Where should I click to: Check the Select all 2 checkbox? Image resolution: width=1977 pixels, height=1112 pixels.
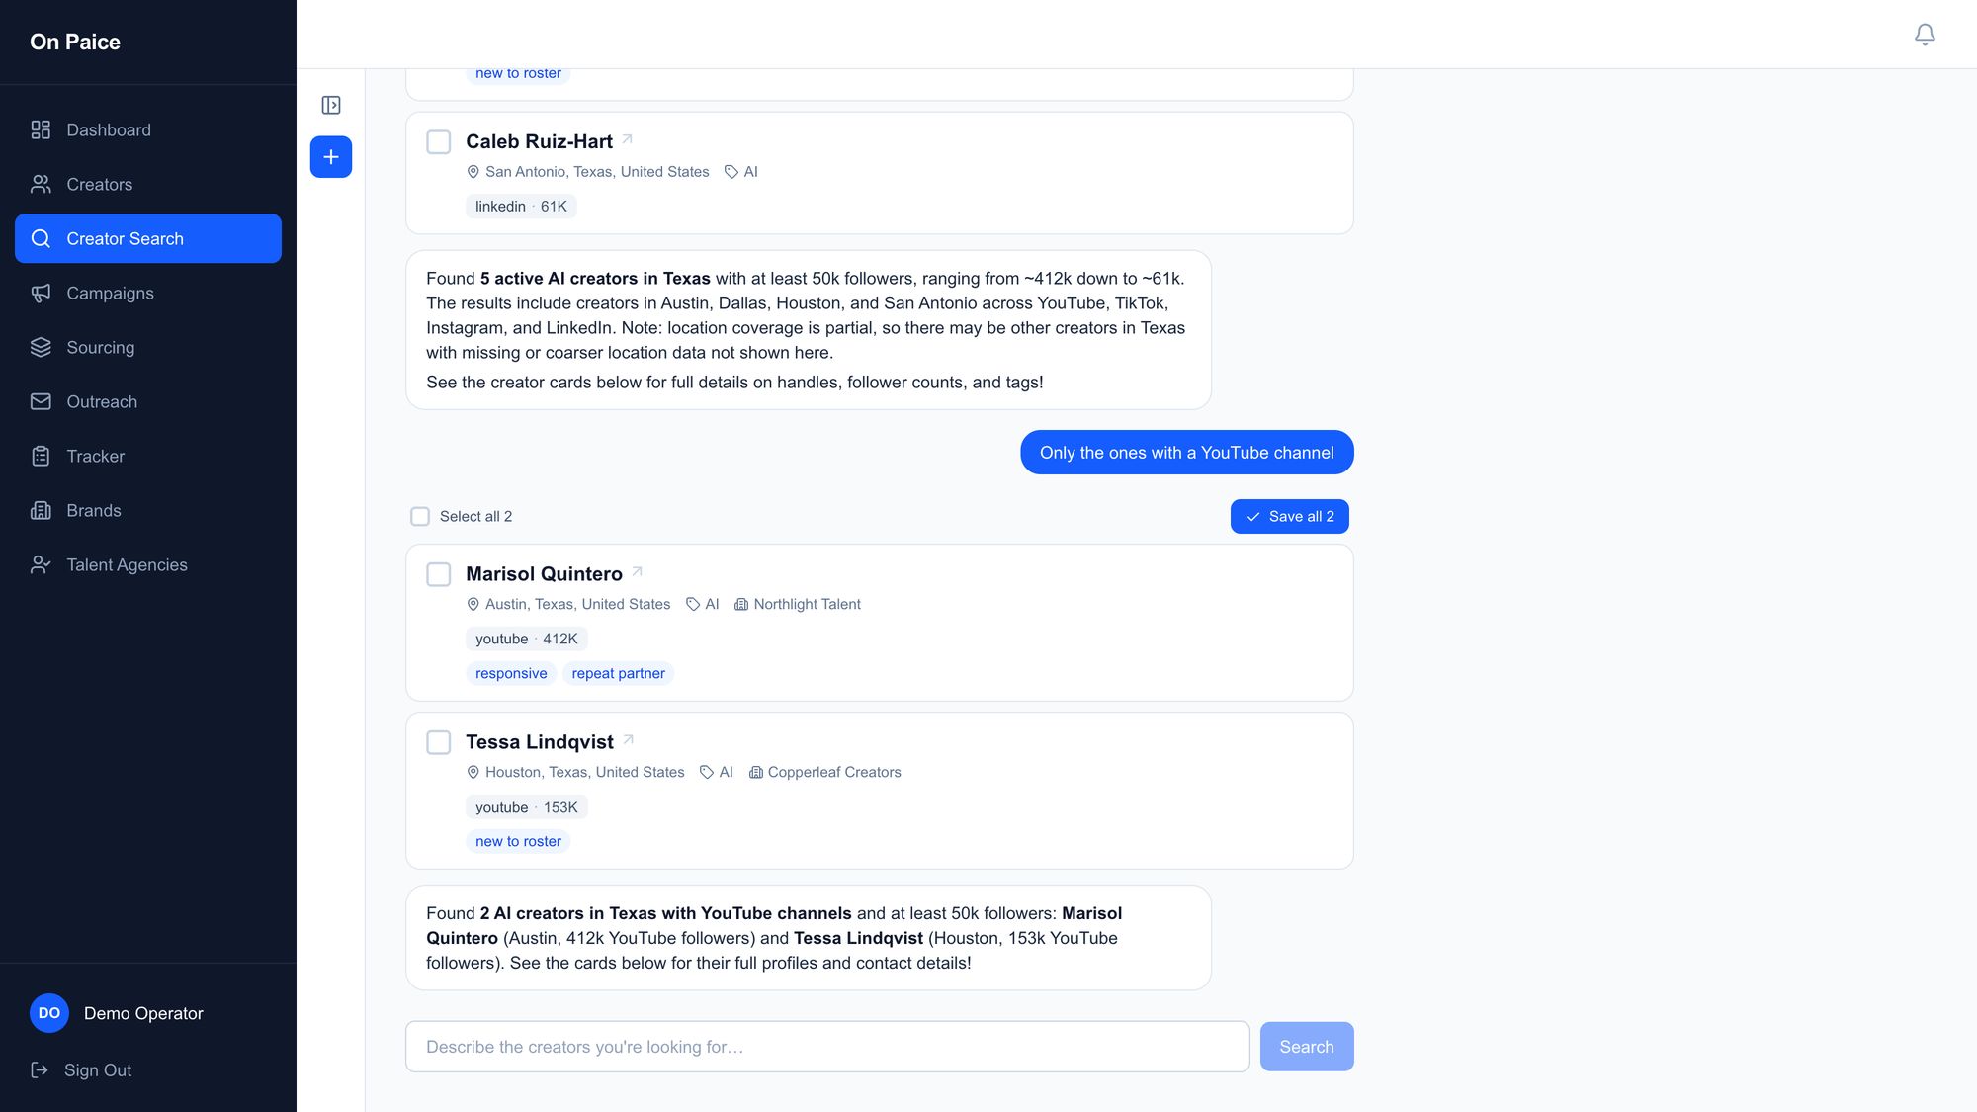click(x=420, y=516)
